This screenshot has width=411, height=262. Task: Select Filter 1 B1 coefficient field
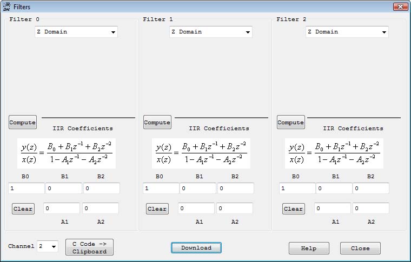point(198,189)
